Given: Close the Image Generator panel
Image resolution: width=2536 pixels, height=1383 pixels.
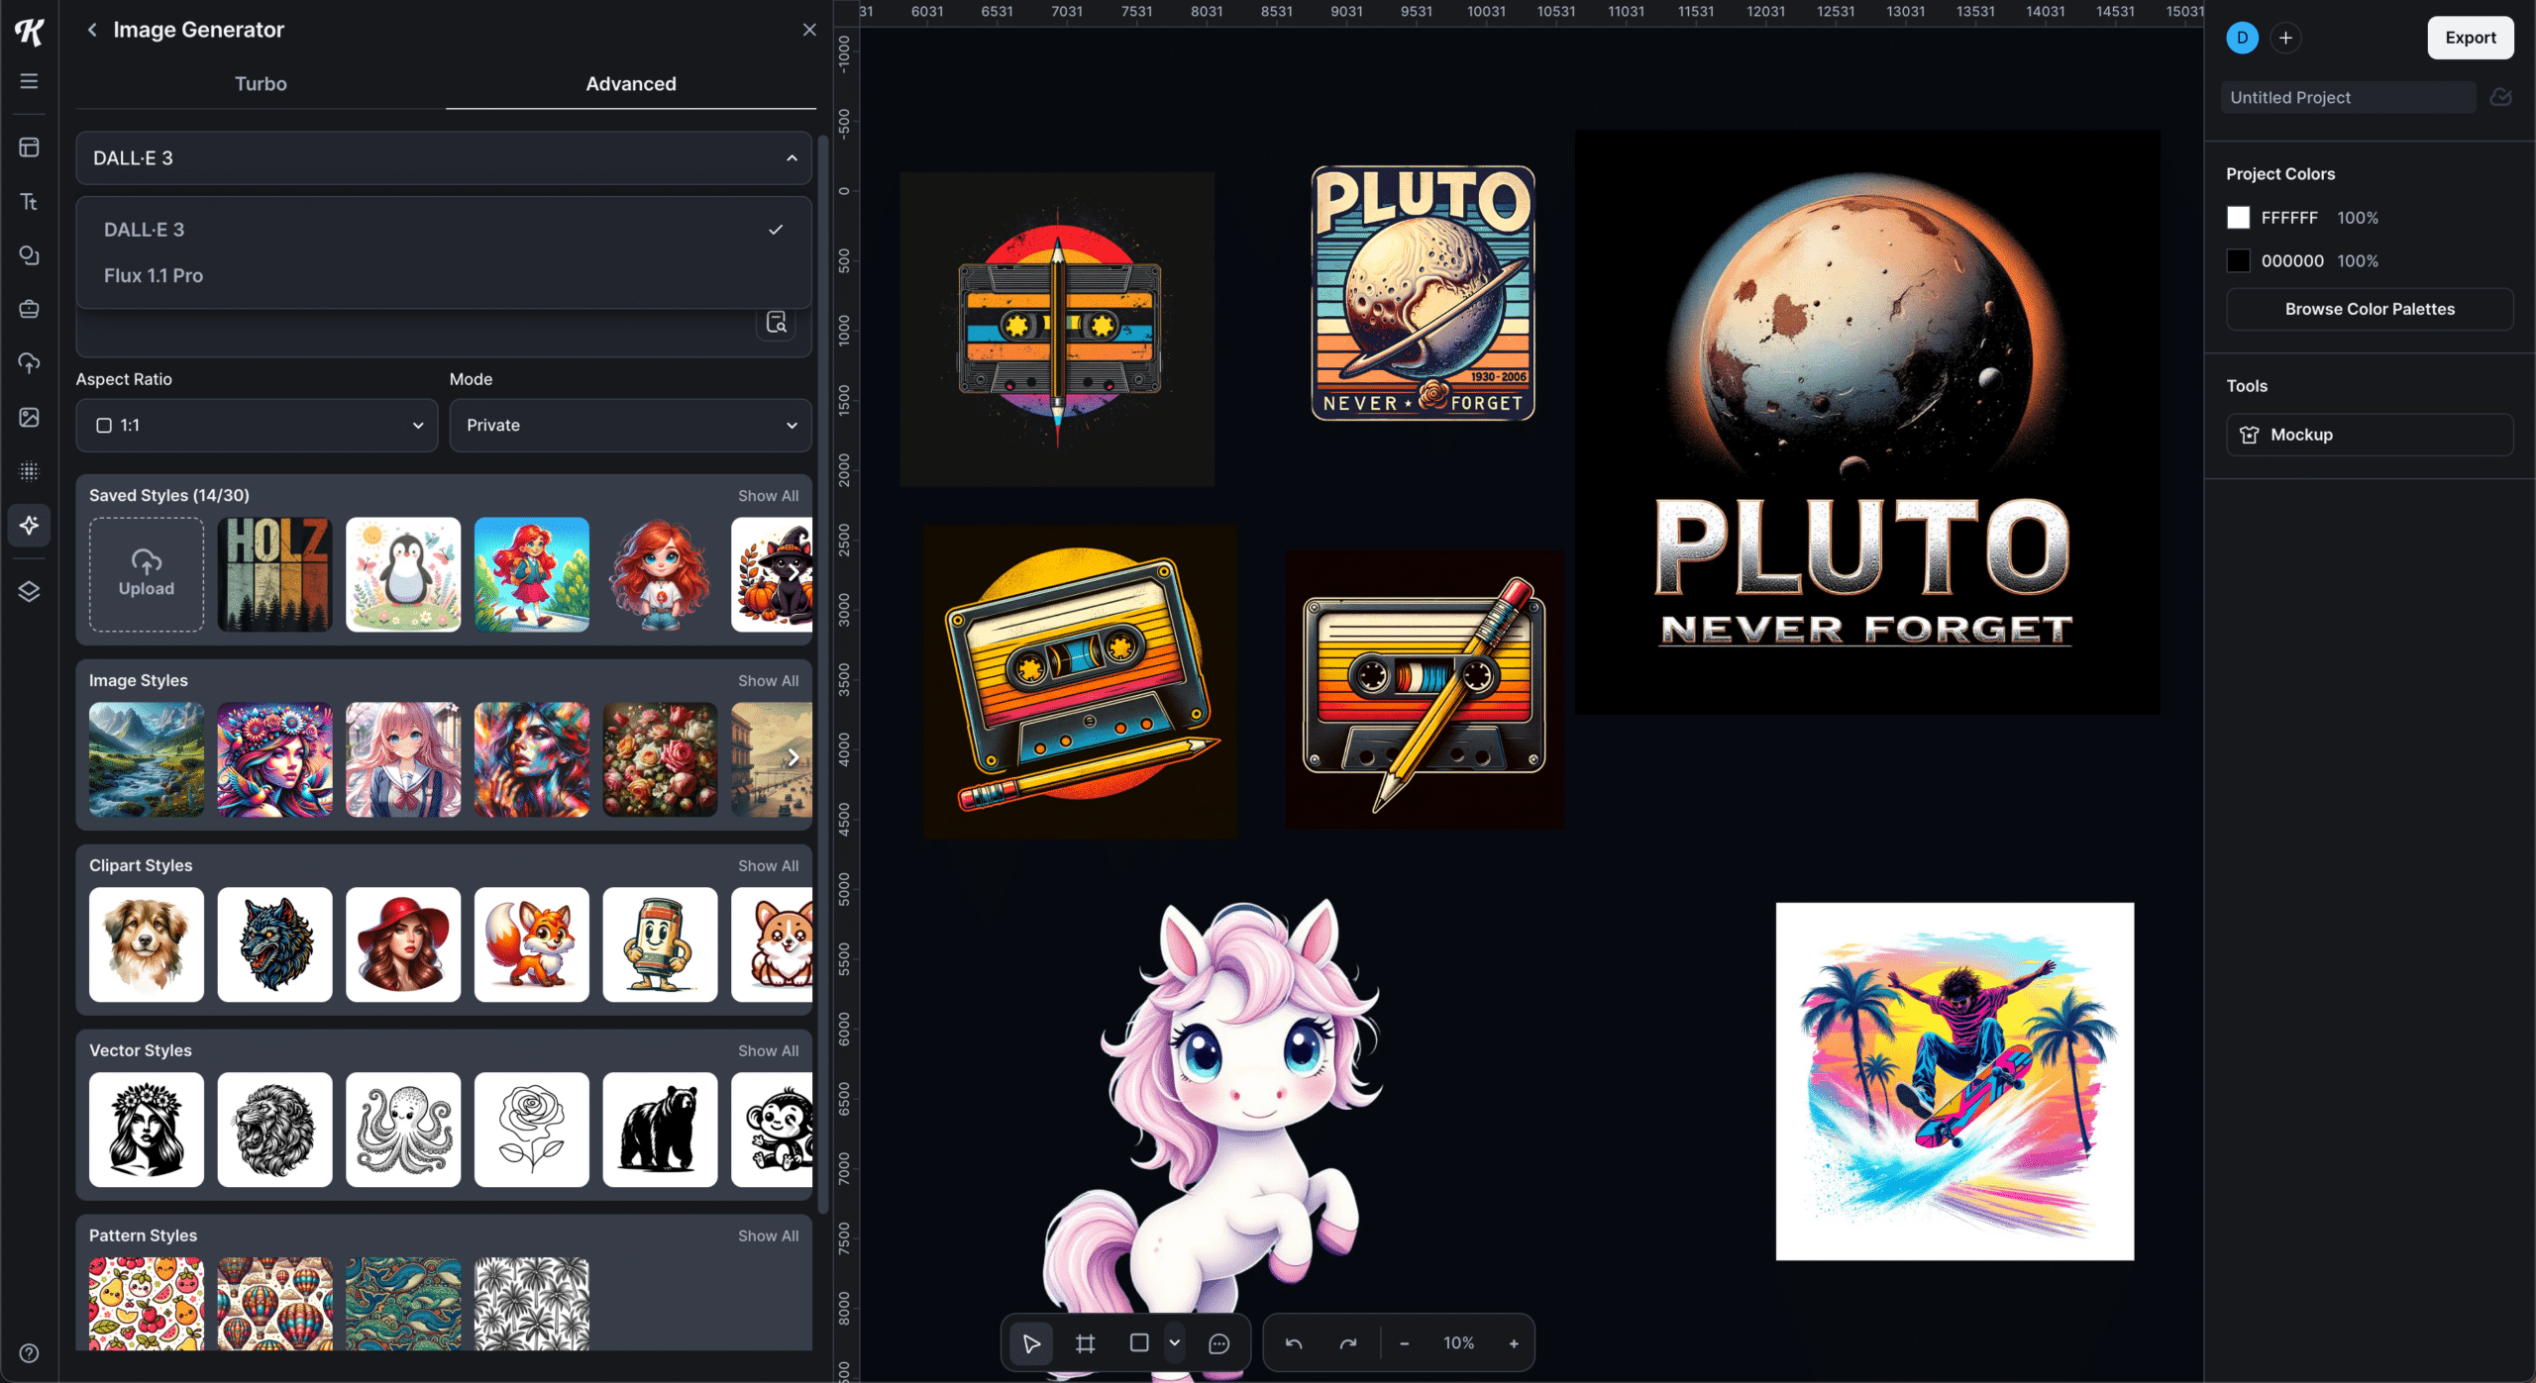Looking at the screenshot, I should [809, 30].
